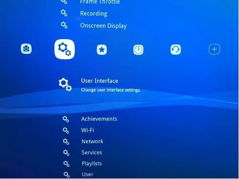
Task: Open the Achievements settings
Action: coord(99,119)
